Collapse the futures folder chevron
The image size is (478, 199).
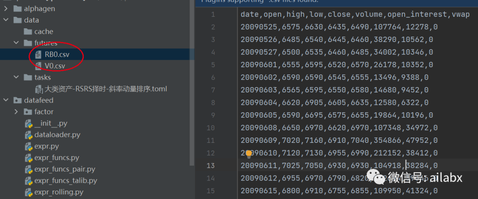(16, 43)
